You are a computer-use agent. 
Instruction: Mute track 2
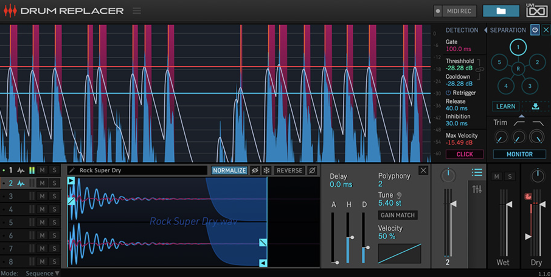pyautogui.click(x=42, y=183)
